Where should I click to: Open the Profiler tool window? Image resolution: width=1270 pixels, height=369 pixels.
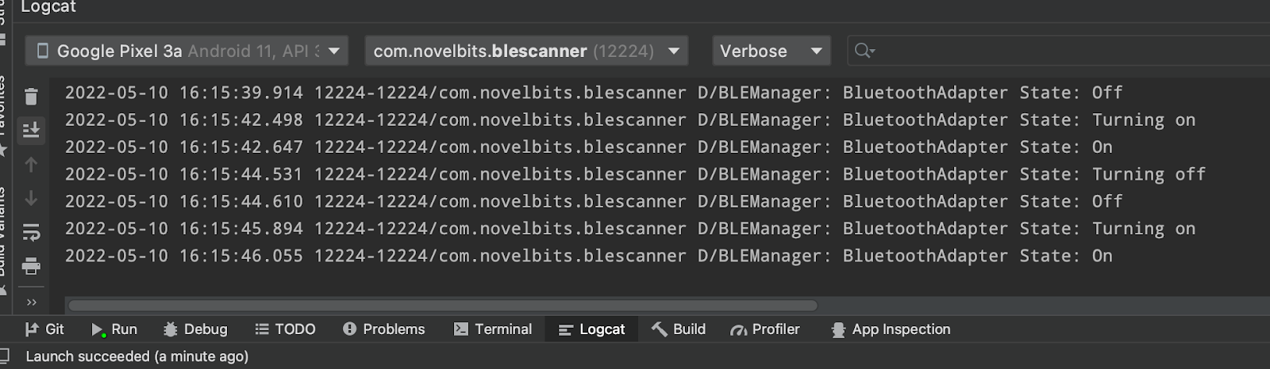click(x=765, y=329)
